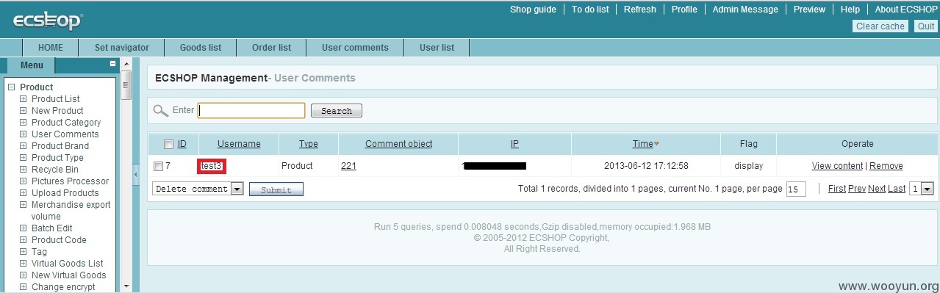Click the icon beside Change encrypt
This screenshot has width=940, height=293.
point(23,287)
